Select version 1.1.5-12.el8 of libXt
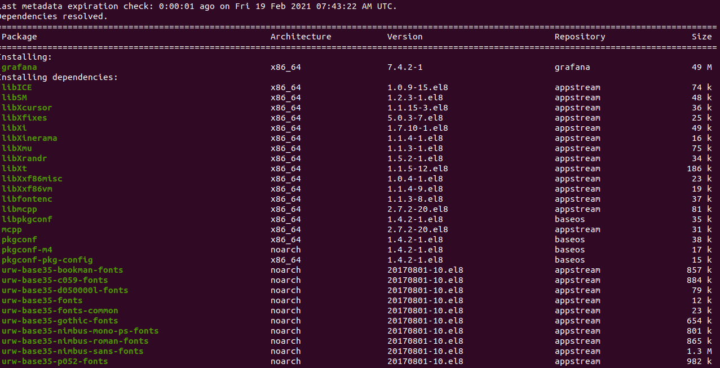The height and width of the screenshot is (368, 720). (417, 169)
